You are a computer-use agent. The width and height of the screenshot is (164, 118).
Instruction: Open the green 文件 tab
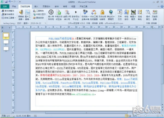5,7
